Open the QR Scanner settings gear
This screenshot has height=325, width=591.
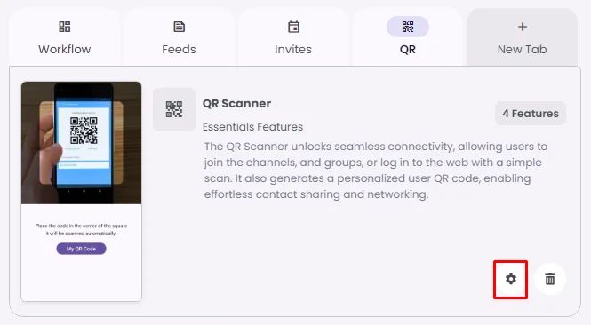pyautogui.click(x=511, y=279)
